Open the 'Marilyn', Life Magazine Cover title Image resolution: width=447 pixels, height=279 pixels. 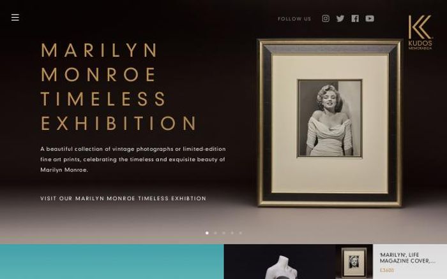407,258
